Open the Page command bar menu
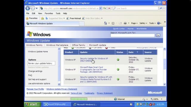This screenshot has width=191, height=107. coord(134,23)
